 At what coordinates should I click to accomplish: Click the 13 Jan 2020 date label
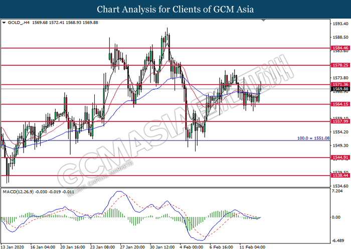13,247
